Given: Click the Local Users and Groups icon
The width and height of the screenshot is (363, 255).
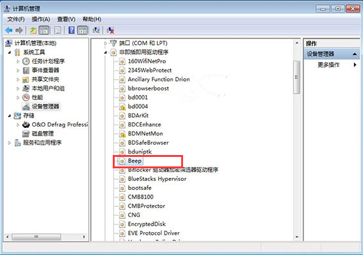Looking at the screenshot, I should click(26, 89).
